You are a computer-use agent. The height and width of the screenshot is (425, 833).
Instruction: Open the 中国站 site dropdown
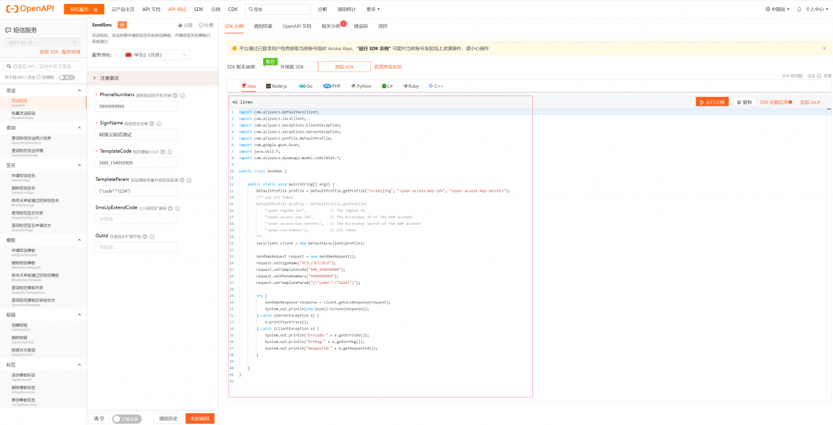(x=776, y=9)
